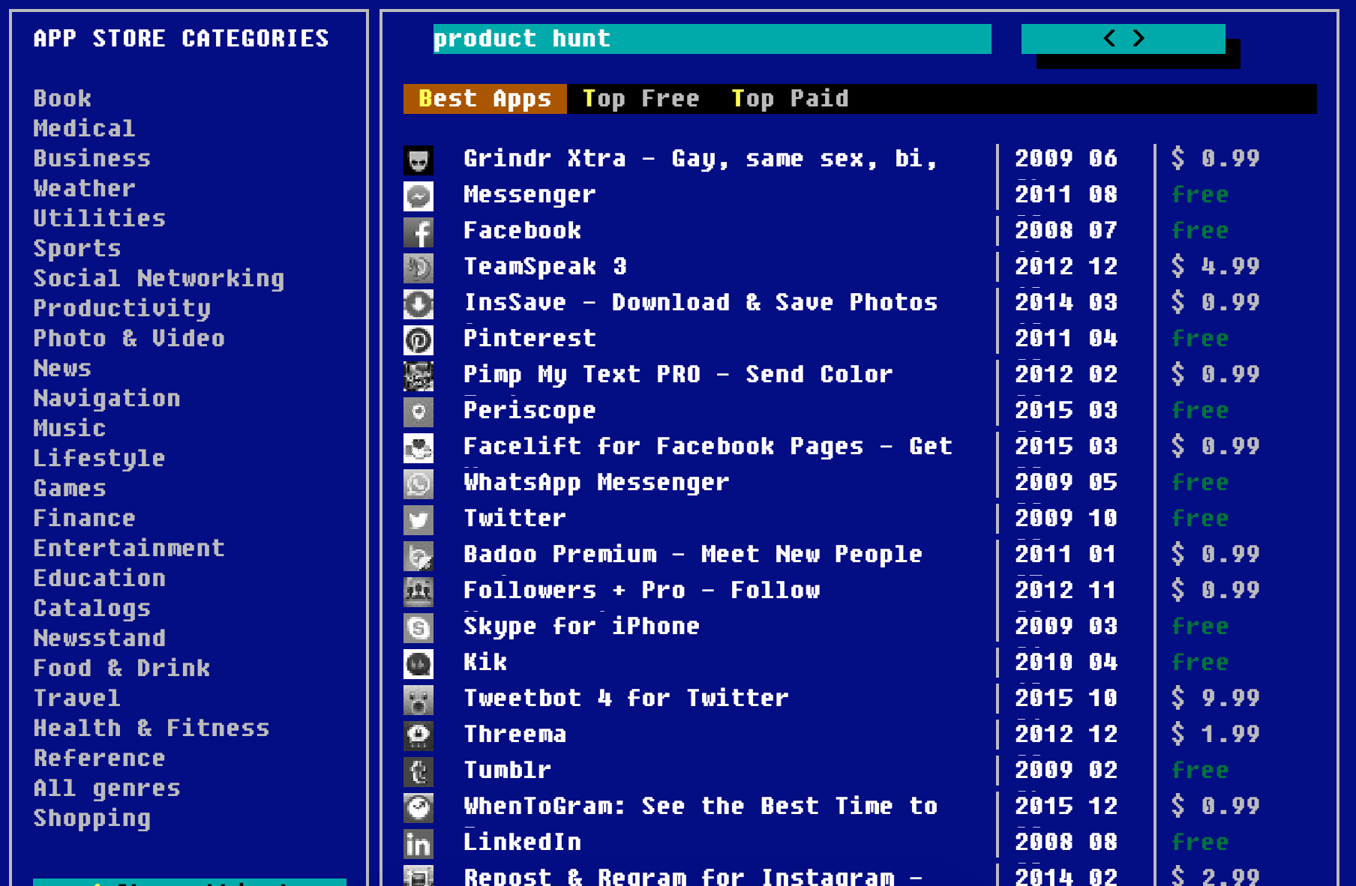Open the Catalogs category
The height and width of the screenshot is (886, 1356).
pos(92,608)
